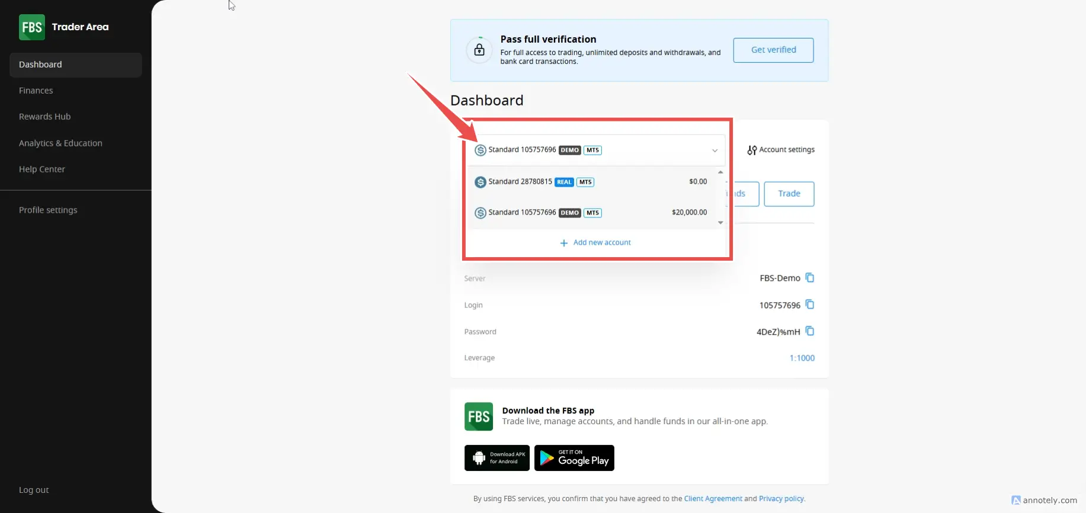Click the Download APK for Android badge

coord(496,458)
